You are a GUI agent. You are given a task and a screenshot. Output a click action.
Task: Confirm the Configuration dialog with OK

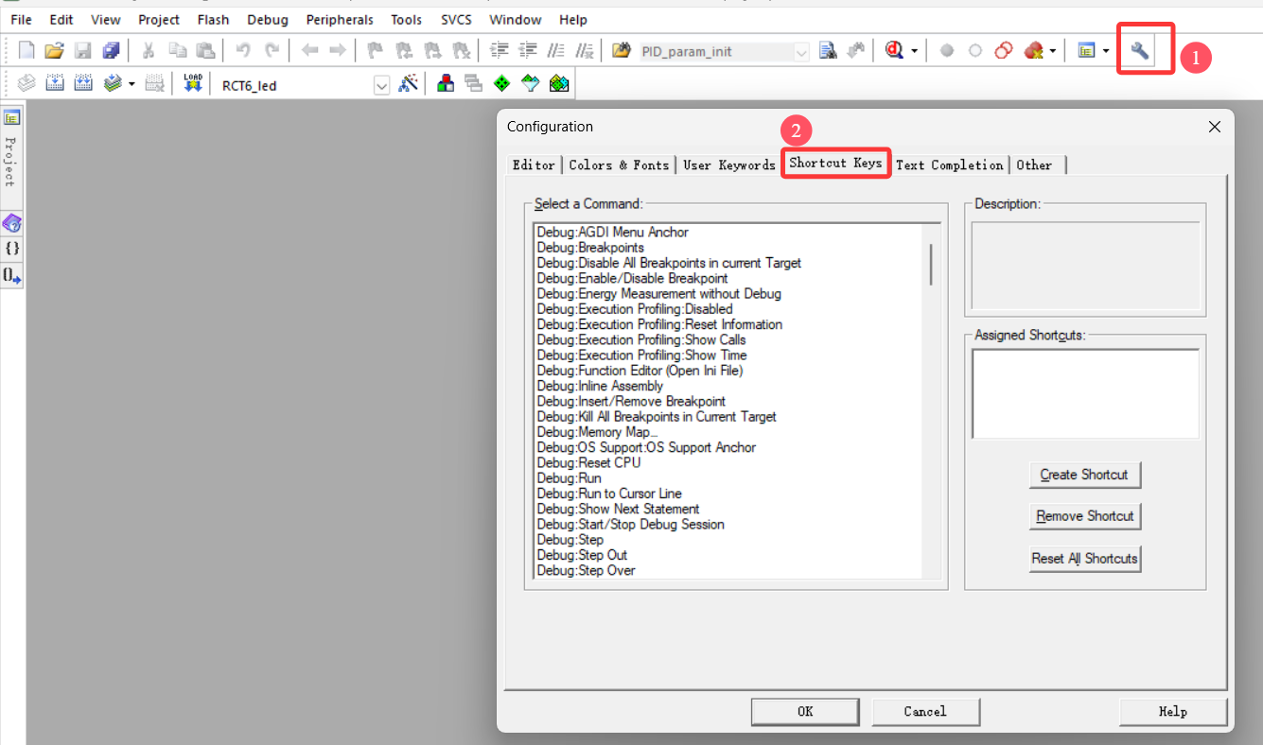pos(805,711)
